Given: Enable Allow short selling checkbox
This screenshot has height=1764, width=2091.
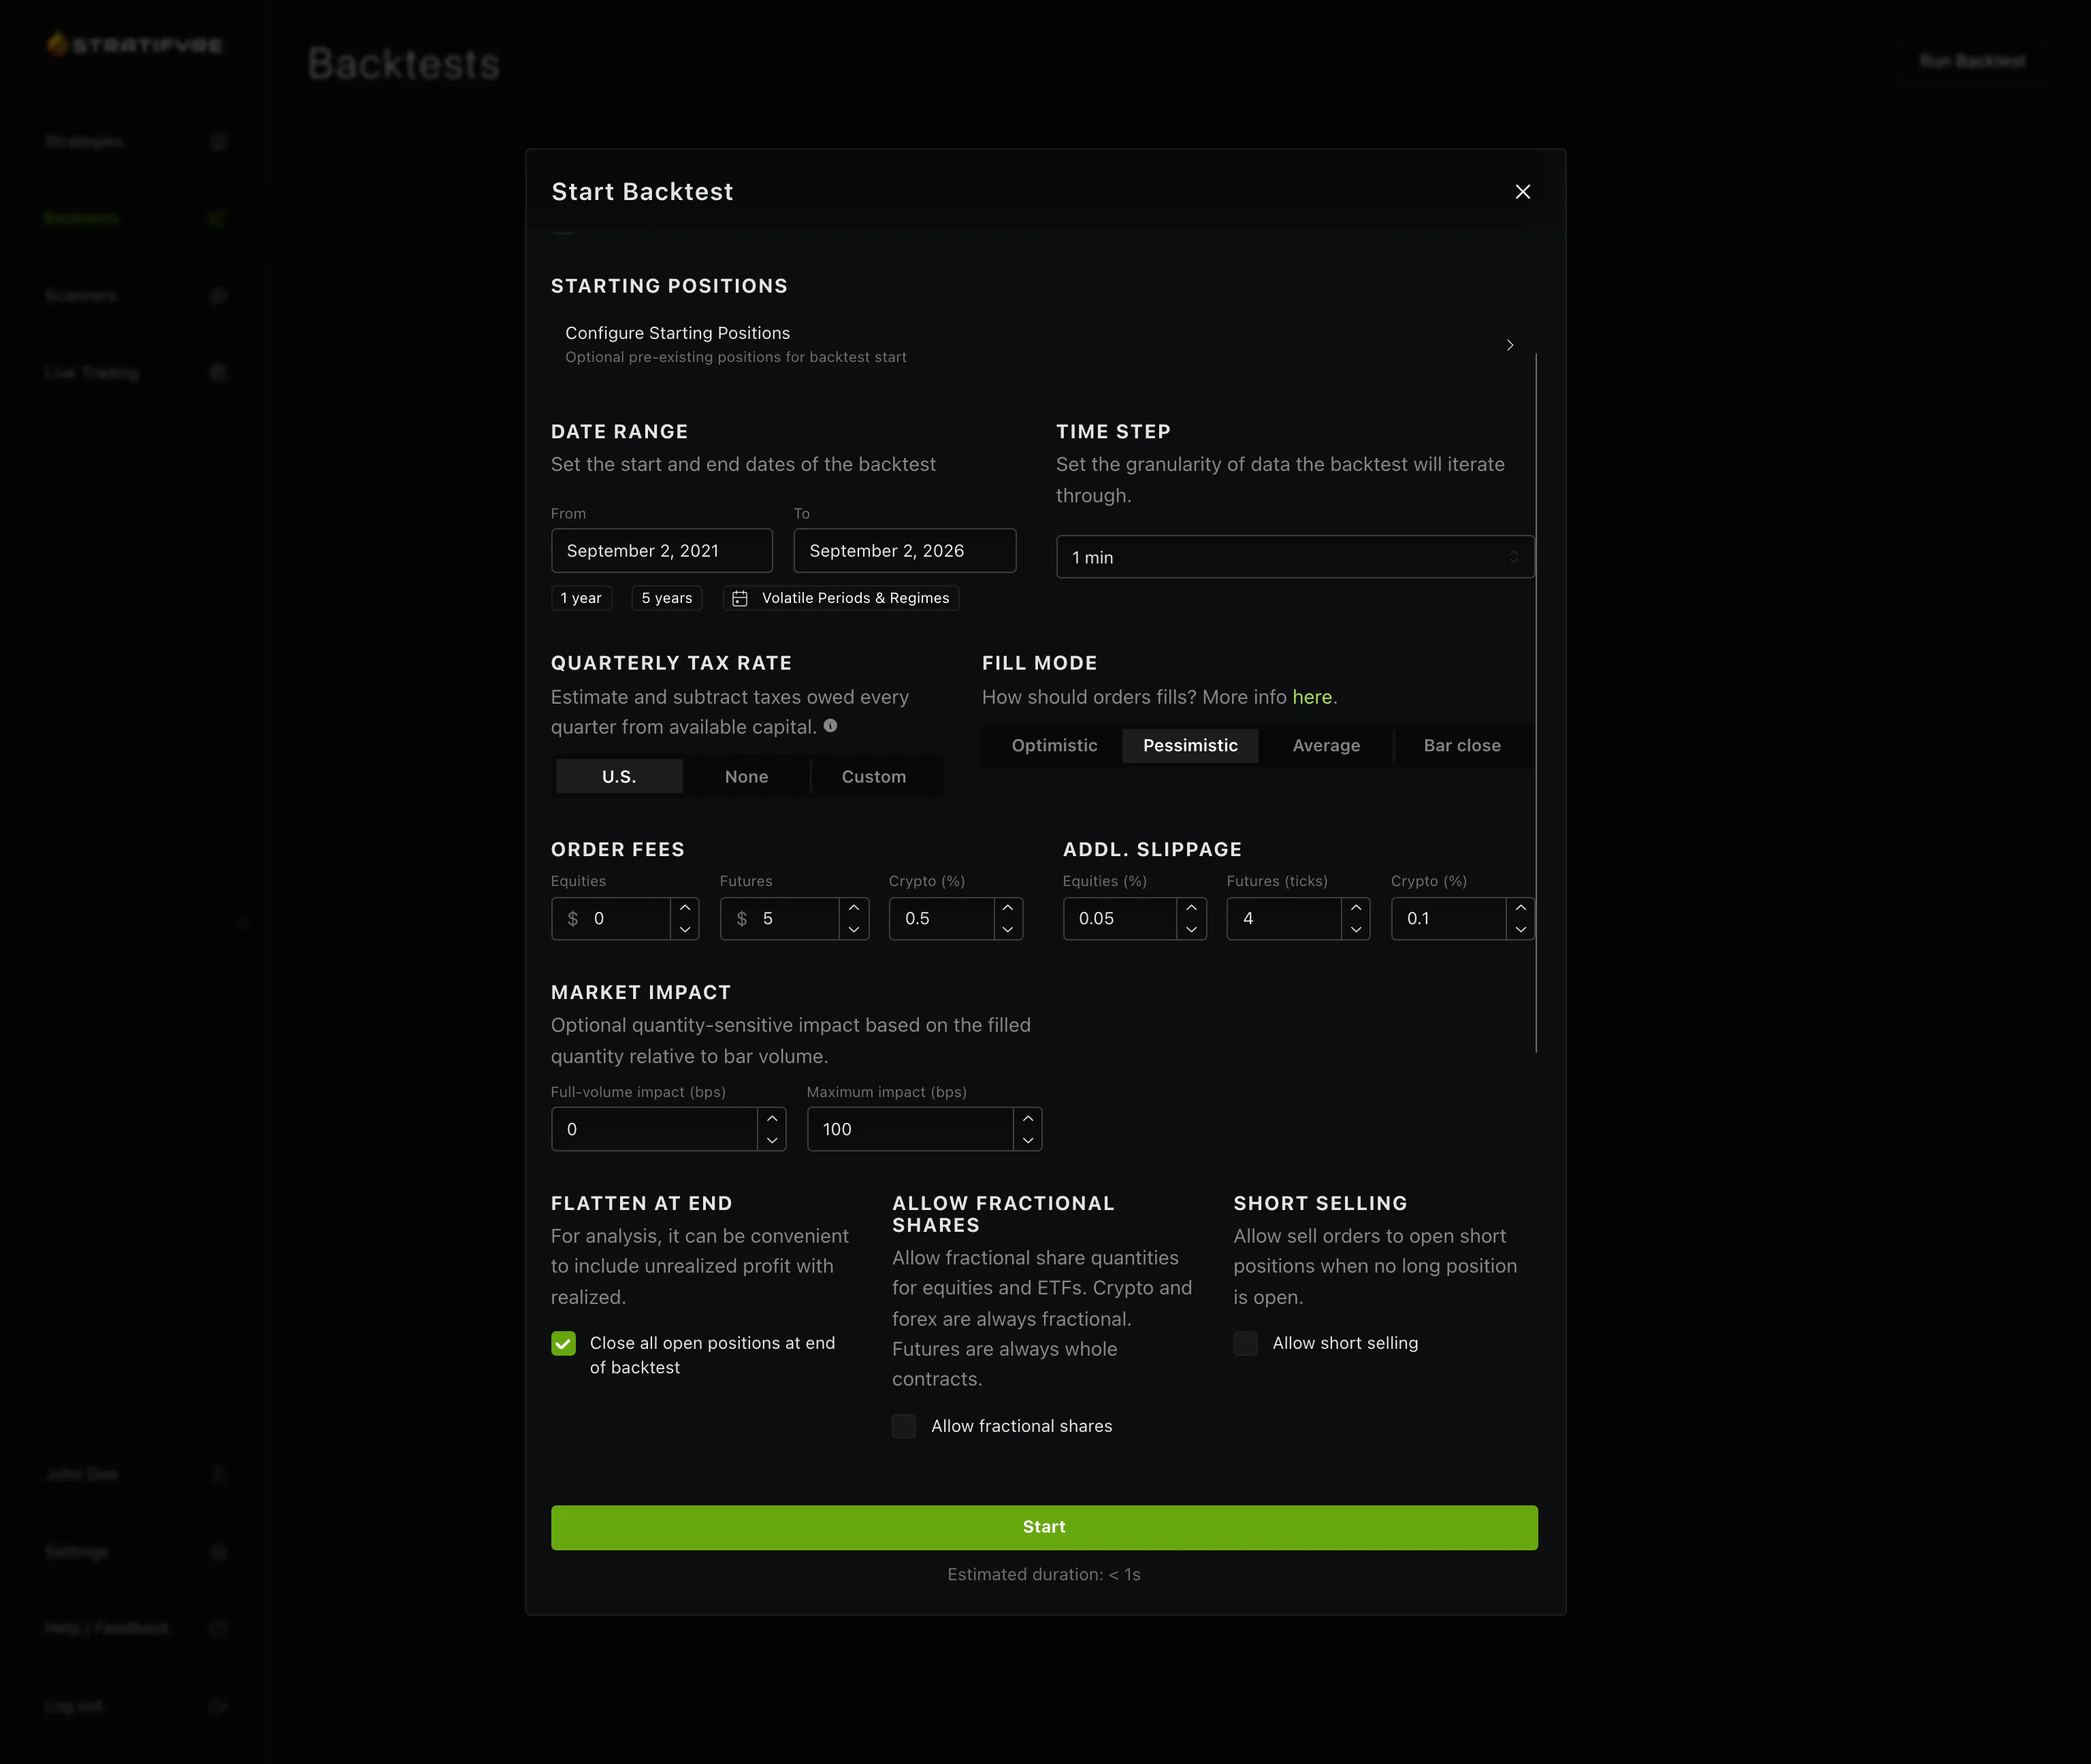Looking at the screenshot, I should pyautogui.click(x=1245, y=1343).
